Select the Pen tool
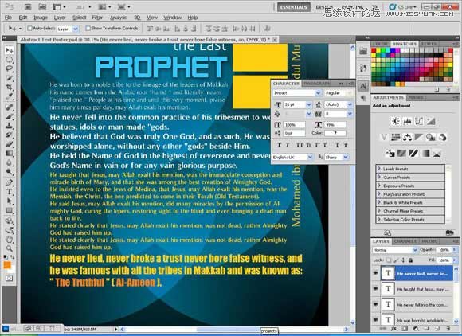462x336 pixels. [x=9, y=182]
